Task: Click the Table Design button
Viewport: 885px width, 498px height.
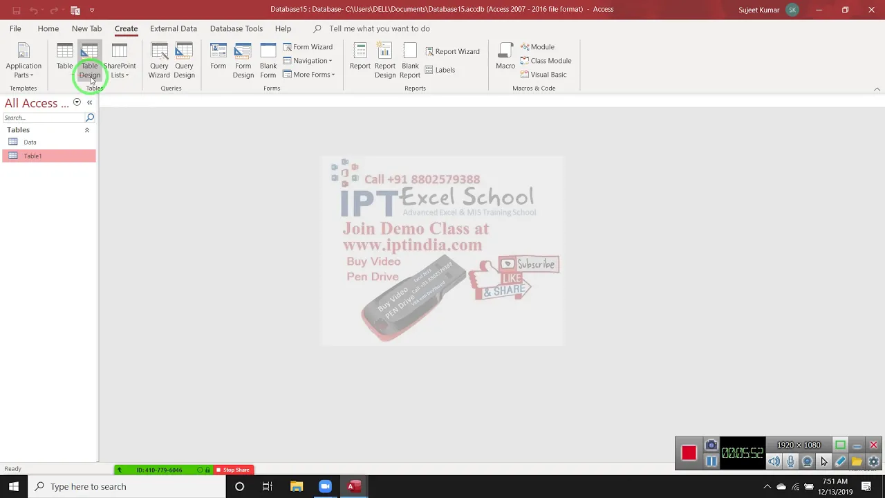Action: (x=89, y=61)
